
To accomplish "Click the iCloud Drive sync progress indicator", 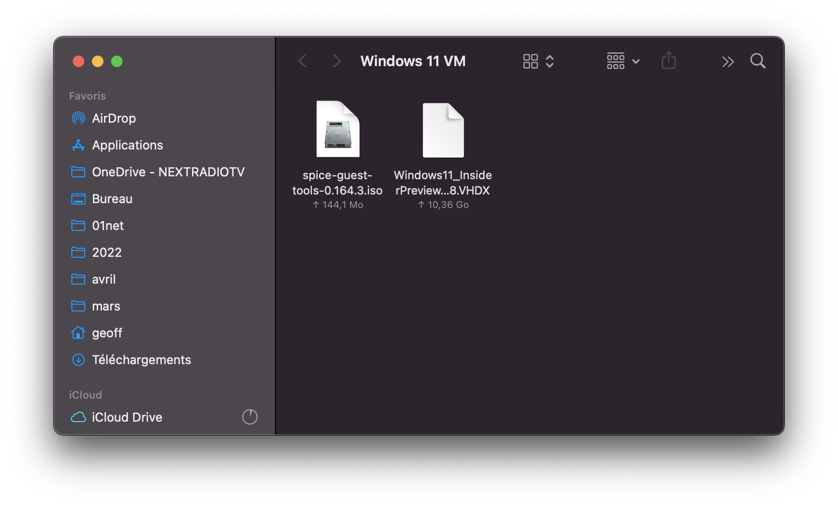I will [250, 417].
